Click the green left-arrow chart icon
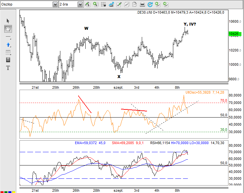 pos(158,4)
